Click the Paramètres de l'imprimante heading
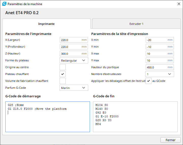This screenshot has width=183, height=145. pyautogui.click(x=28, y=34)
